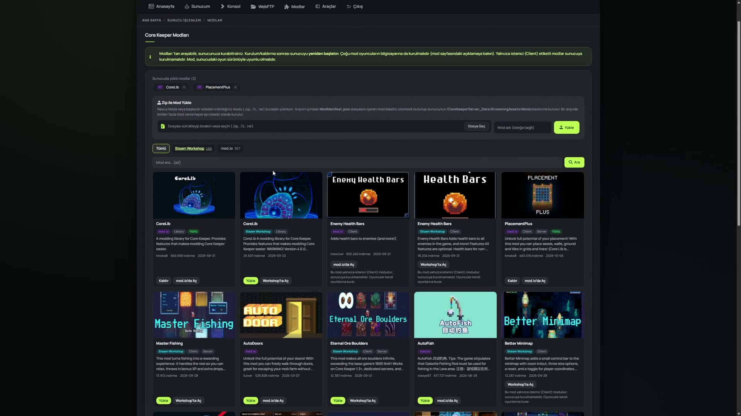Click mod.io'da Aç on Enemy Health Bars

pyautogui.click(x=343, y=265)
